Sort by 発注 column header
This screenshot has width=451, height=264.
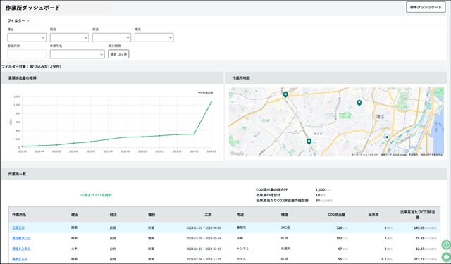(x=113, y=215)
